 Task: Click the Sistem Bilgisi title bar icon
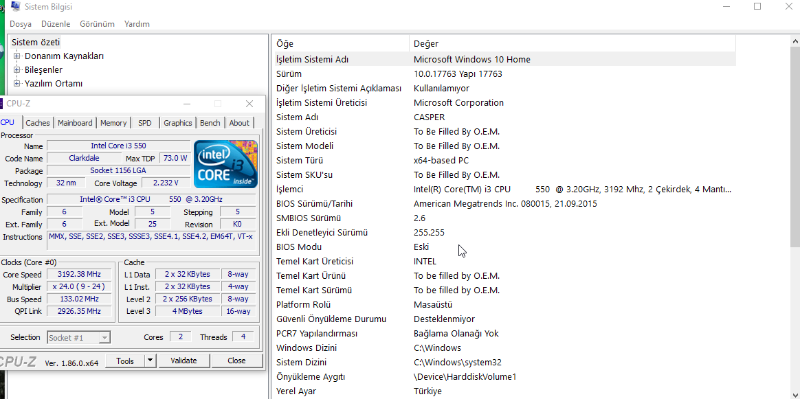16,7
